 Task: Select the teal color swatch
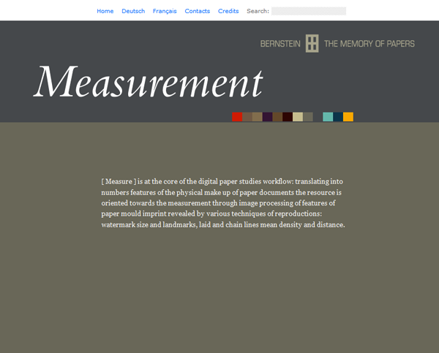pos(328,117)
